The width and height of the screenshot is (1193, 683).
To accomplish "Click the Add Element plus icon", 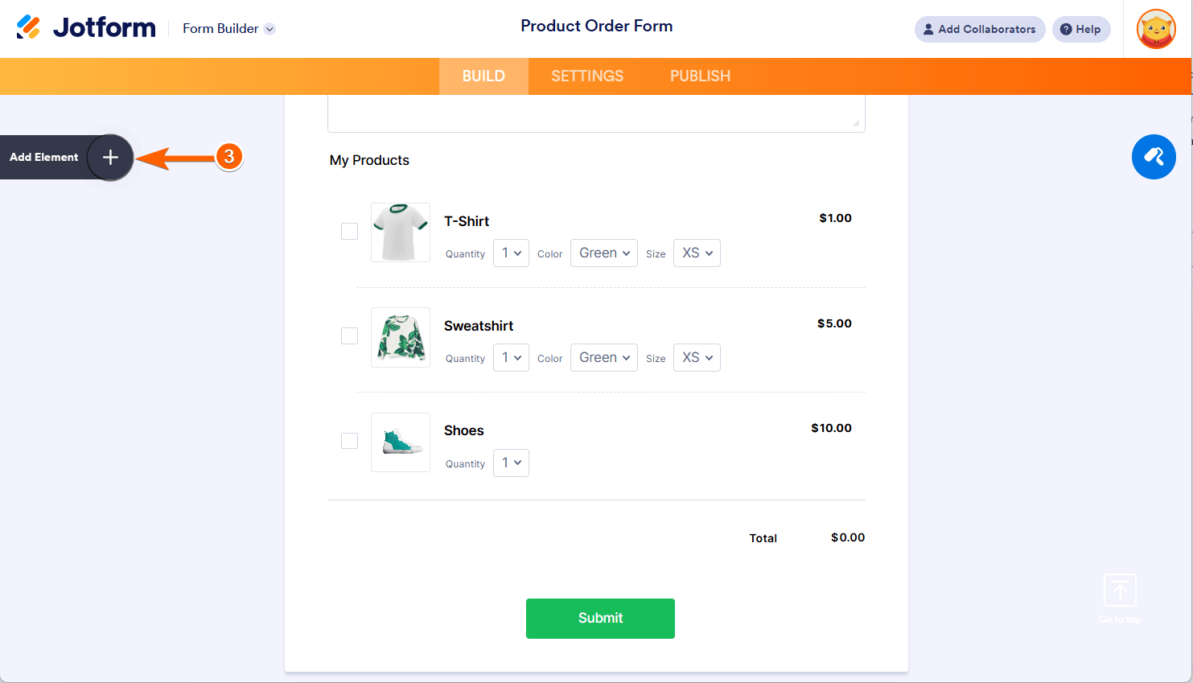I will [x=110, y=157].
